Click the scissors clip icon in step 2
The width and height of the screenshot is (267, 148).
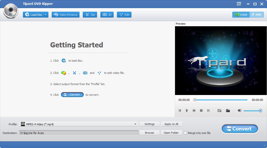(x=74, y=73)
